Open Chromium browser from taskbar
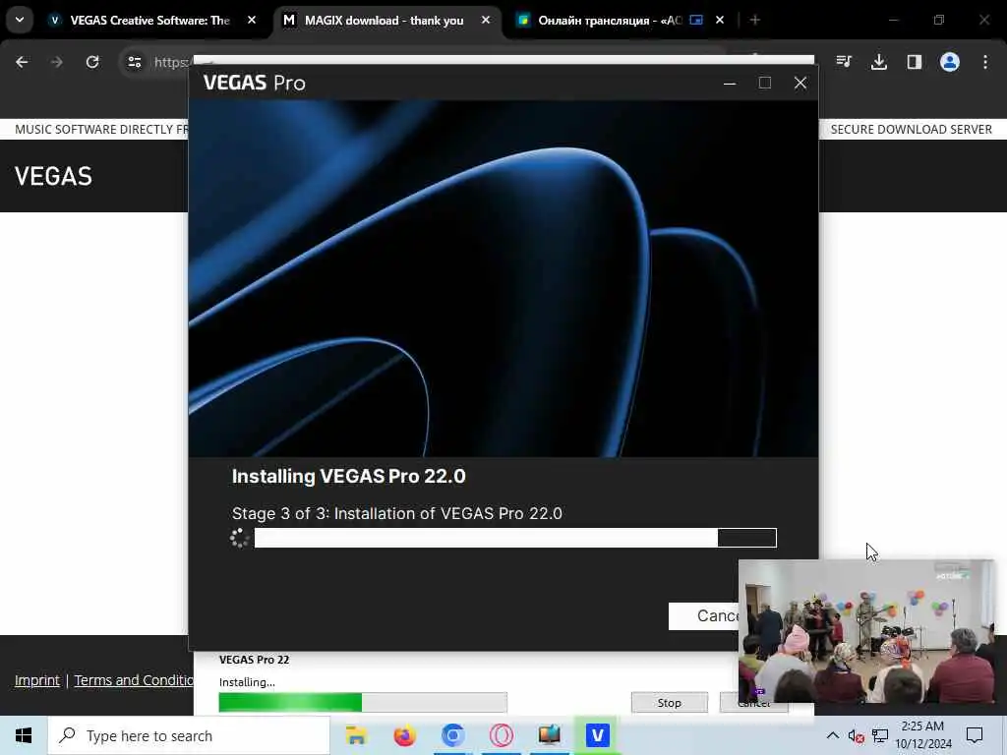The height and width of the screenshot is (755, 1007). pos(452,735)
